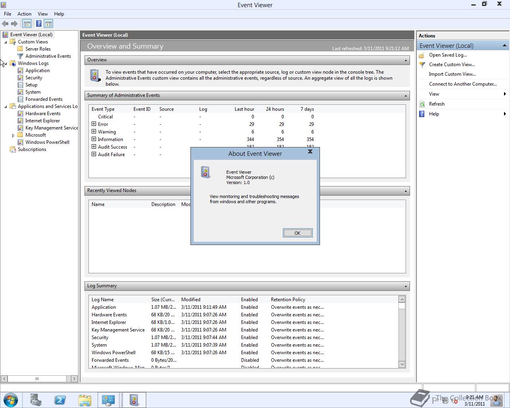The image size is (510, 408).
Task: Collapse the Log Summary section
Action: point(406,286)
